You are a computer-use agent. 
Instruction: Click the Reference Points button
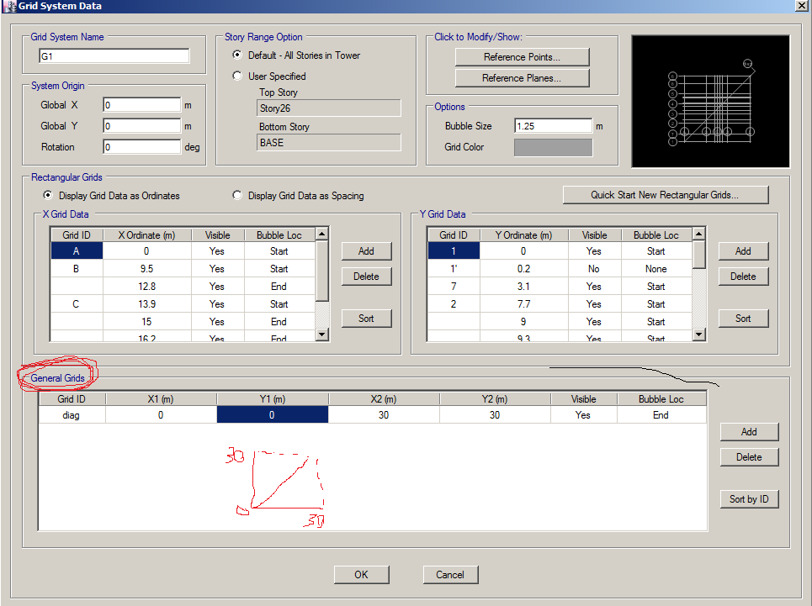click(x=522, y=57)
